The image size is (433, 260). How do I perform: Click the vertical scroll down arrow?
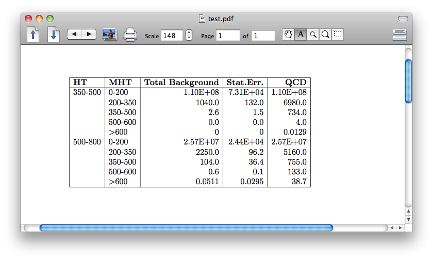point(408,220)
